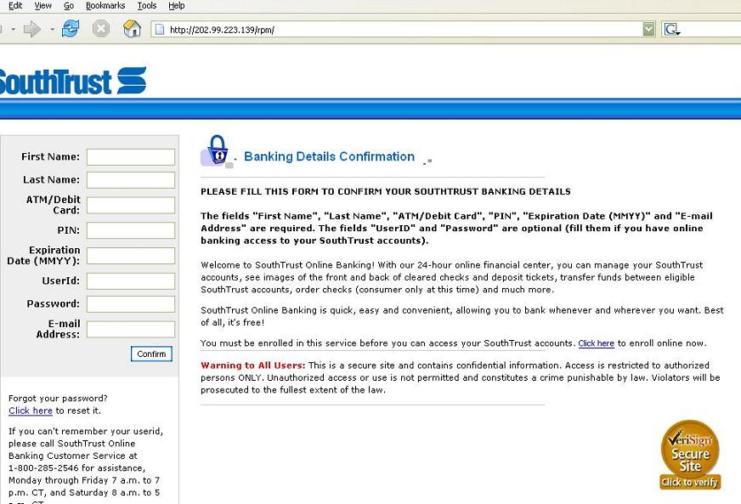Expand the address bar URL history dropdown

[x=649, y=30]
